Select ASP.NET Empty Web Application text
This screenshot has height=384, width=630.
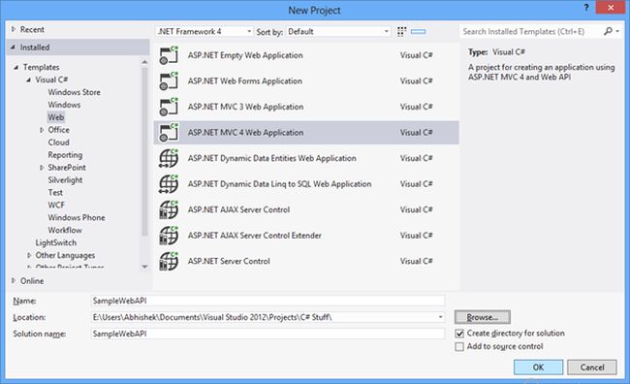(x=245, y=55)
